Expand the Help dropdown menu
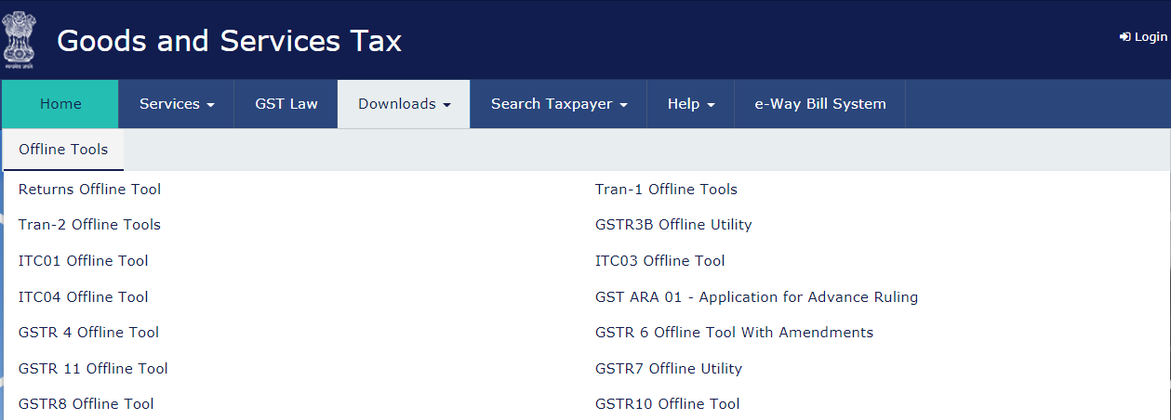This screenshot has width=1171, height=420. (x=691, y=104)
